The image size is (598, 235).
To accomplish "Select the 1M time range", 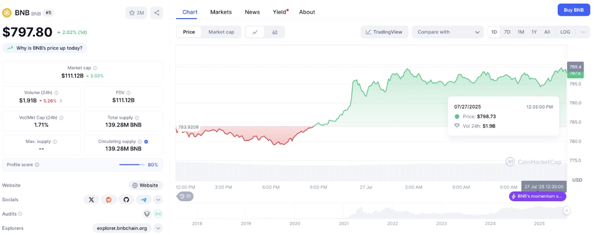I will (x=521, y=32).
